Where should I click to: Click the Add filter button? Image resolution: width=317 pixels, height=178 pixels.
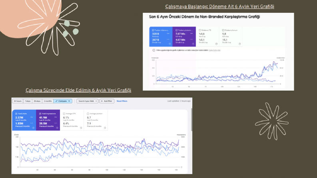tap(107, 101)
